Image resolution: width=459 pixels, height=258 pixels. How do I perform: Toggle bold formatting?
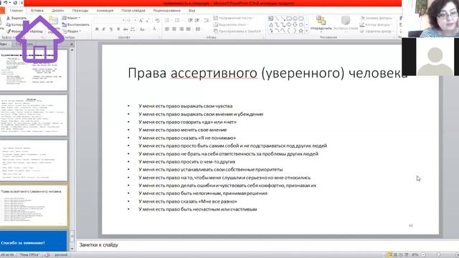pyautogui.click(x=97, y=29)
